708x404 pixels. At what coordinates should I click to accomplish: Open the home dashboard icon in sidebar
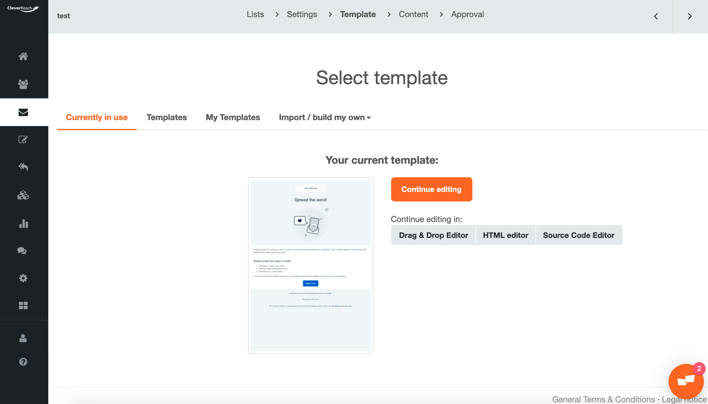tap(23, 56)
